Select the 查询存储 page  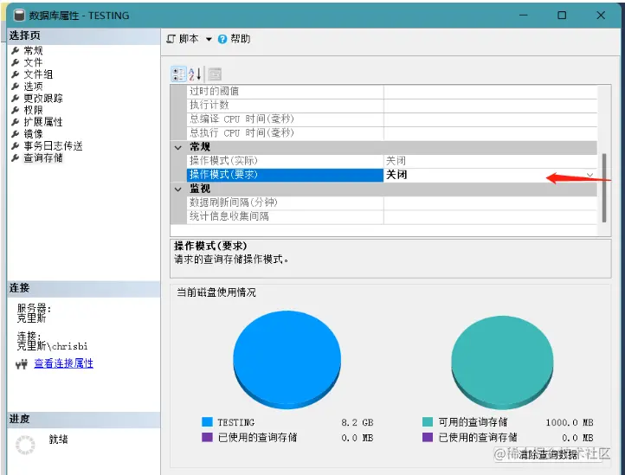[43, 157]
